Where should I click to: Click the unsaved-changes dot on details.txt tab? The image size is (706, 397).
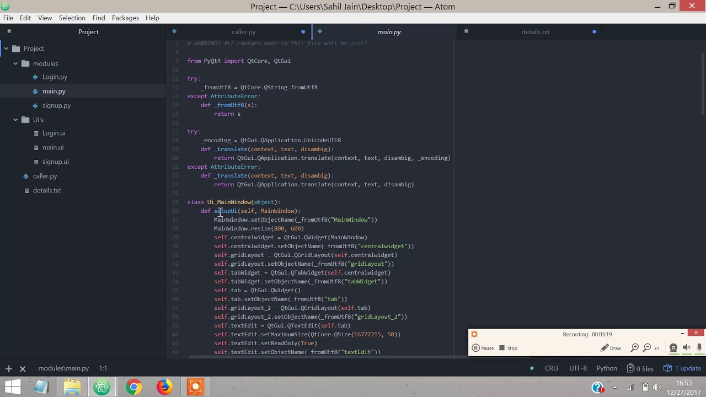point(594,32)
